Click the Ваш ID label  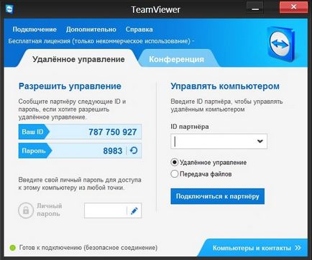[x=32, y=132]
